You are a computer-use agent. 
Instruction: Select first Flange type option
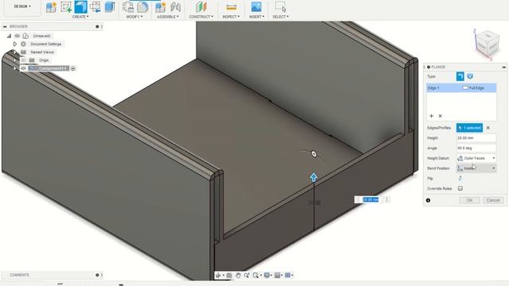pos(460,76)
